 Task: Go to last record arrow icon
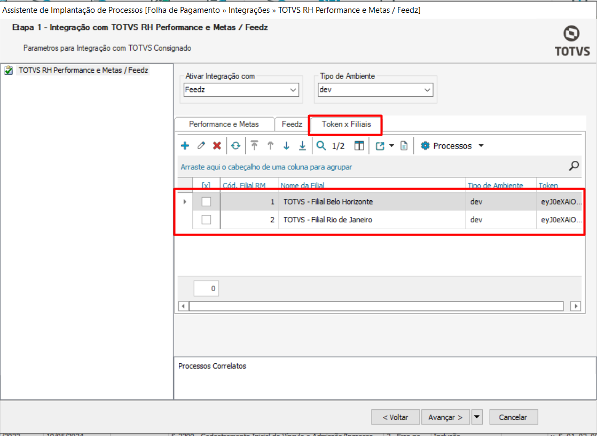(x=302, y=145)
